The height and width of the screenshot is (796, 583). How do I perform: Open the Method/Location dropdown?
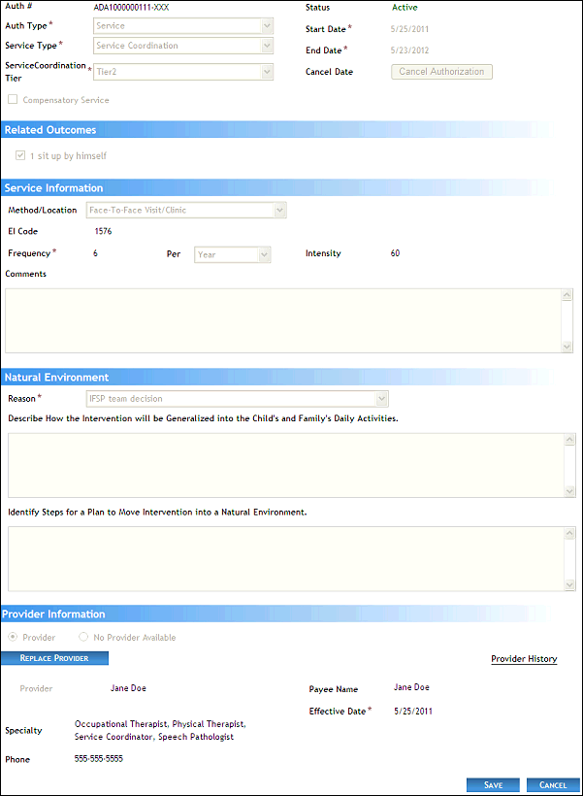coord(186,210)
